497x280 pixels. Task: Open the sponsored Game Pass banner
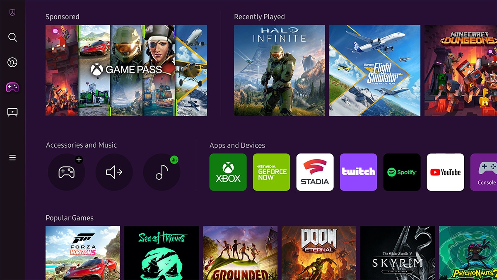[126, 71]
